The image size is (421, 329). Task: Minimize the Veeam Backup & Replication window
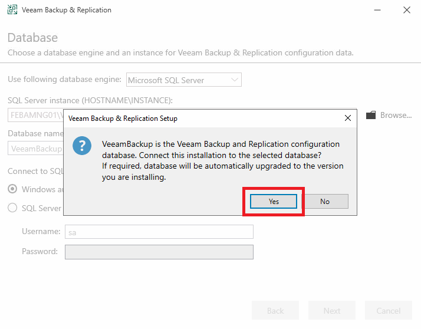coord(377,10)
